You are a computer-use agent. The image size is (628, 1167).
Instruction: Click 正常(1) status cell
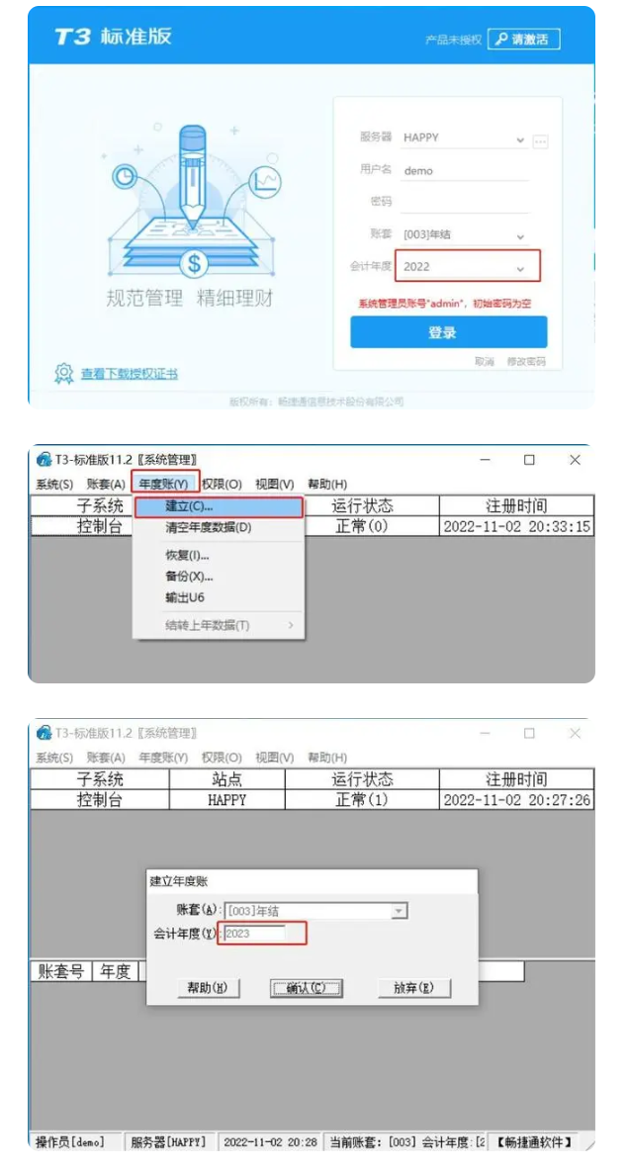362,800
